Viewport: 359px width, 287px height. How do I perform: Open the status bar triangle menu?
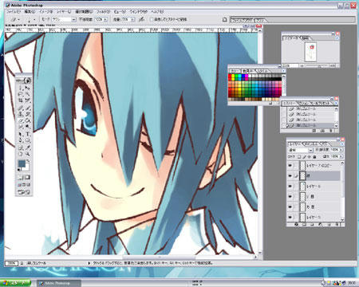tap(89, 263)
